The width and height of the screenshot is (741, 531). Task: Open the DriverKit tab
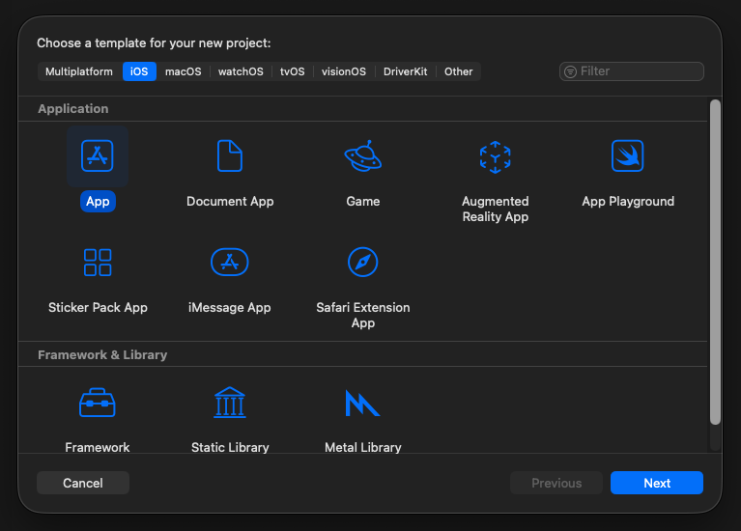[407, 71]
